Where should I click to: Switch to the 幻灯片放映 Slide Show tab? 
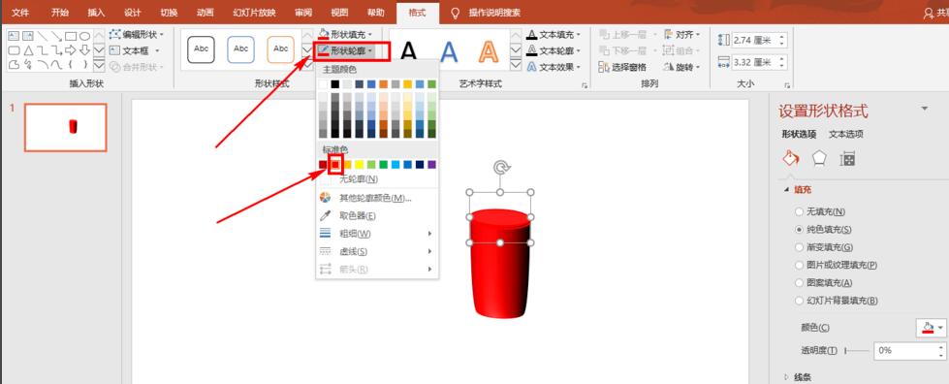click(254, 13)
